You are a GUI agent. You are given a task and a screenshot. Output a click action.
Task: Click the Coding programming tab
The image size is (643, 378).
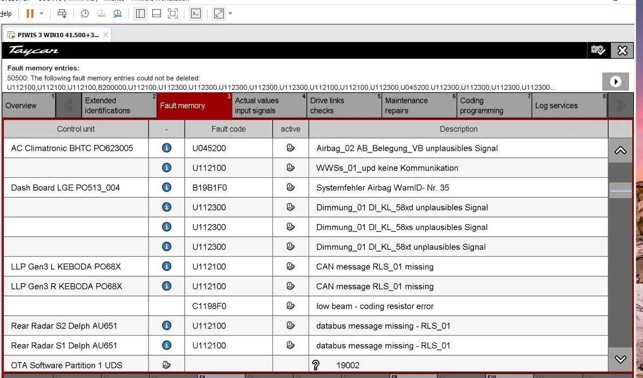494,106
